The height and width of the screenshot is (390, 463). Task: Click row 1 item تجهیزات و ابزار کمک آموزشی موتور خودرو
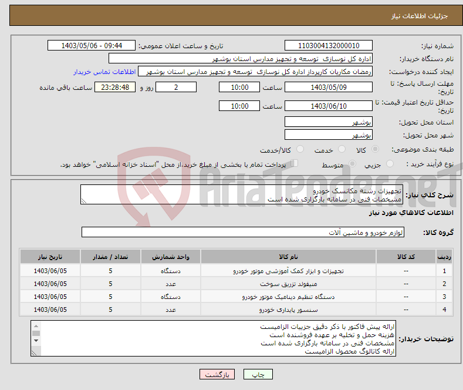coord(289,271)
